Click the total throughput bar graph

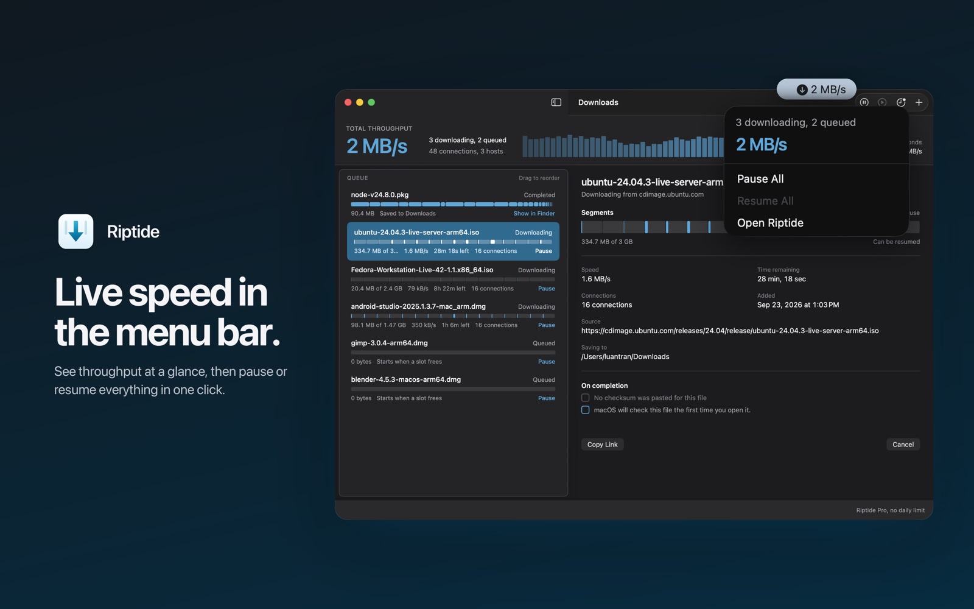pos(623,146)
